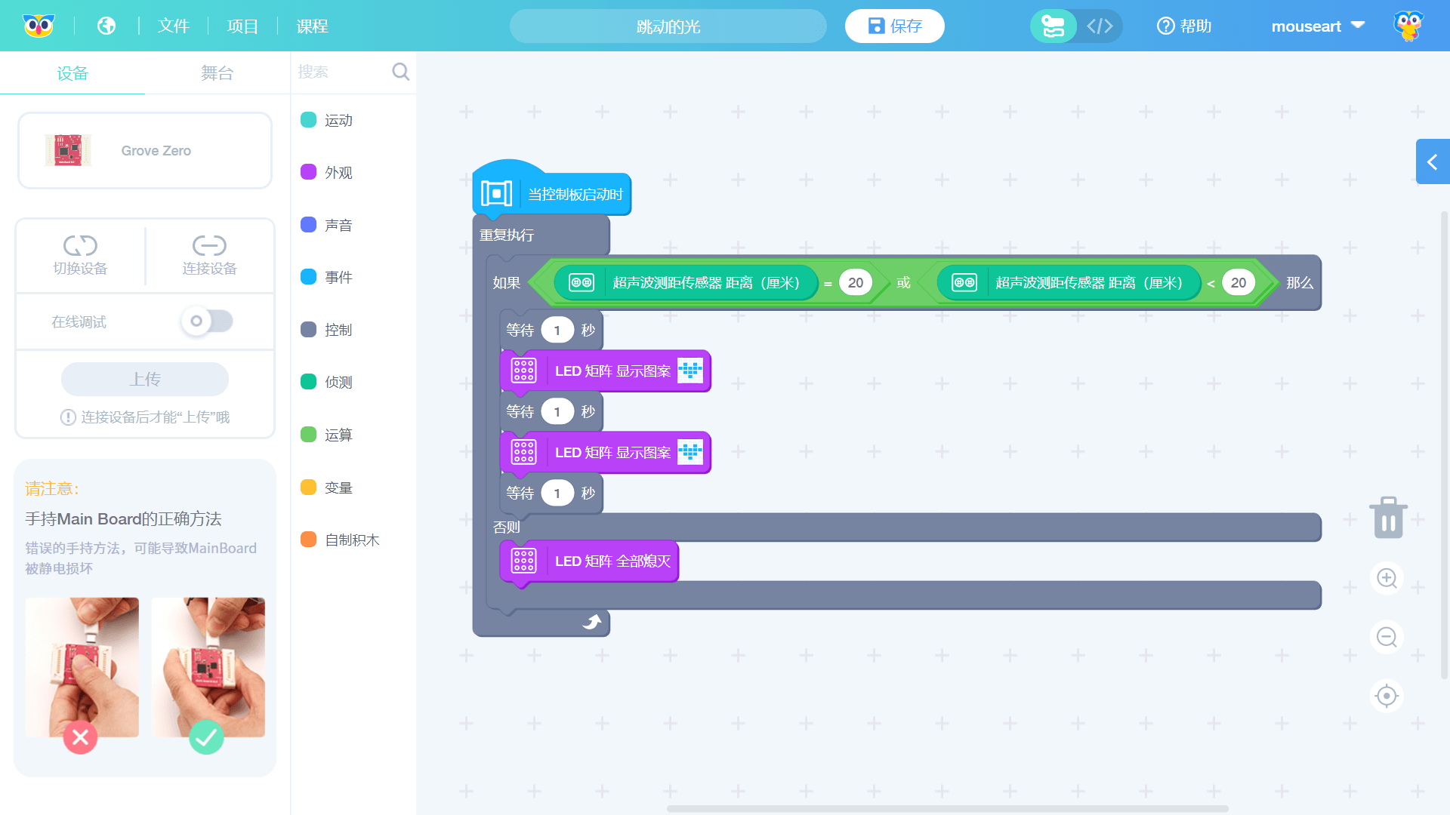Click the project title field 跳动的光

(668, 26)
